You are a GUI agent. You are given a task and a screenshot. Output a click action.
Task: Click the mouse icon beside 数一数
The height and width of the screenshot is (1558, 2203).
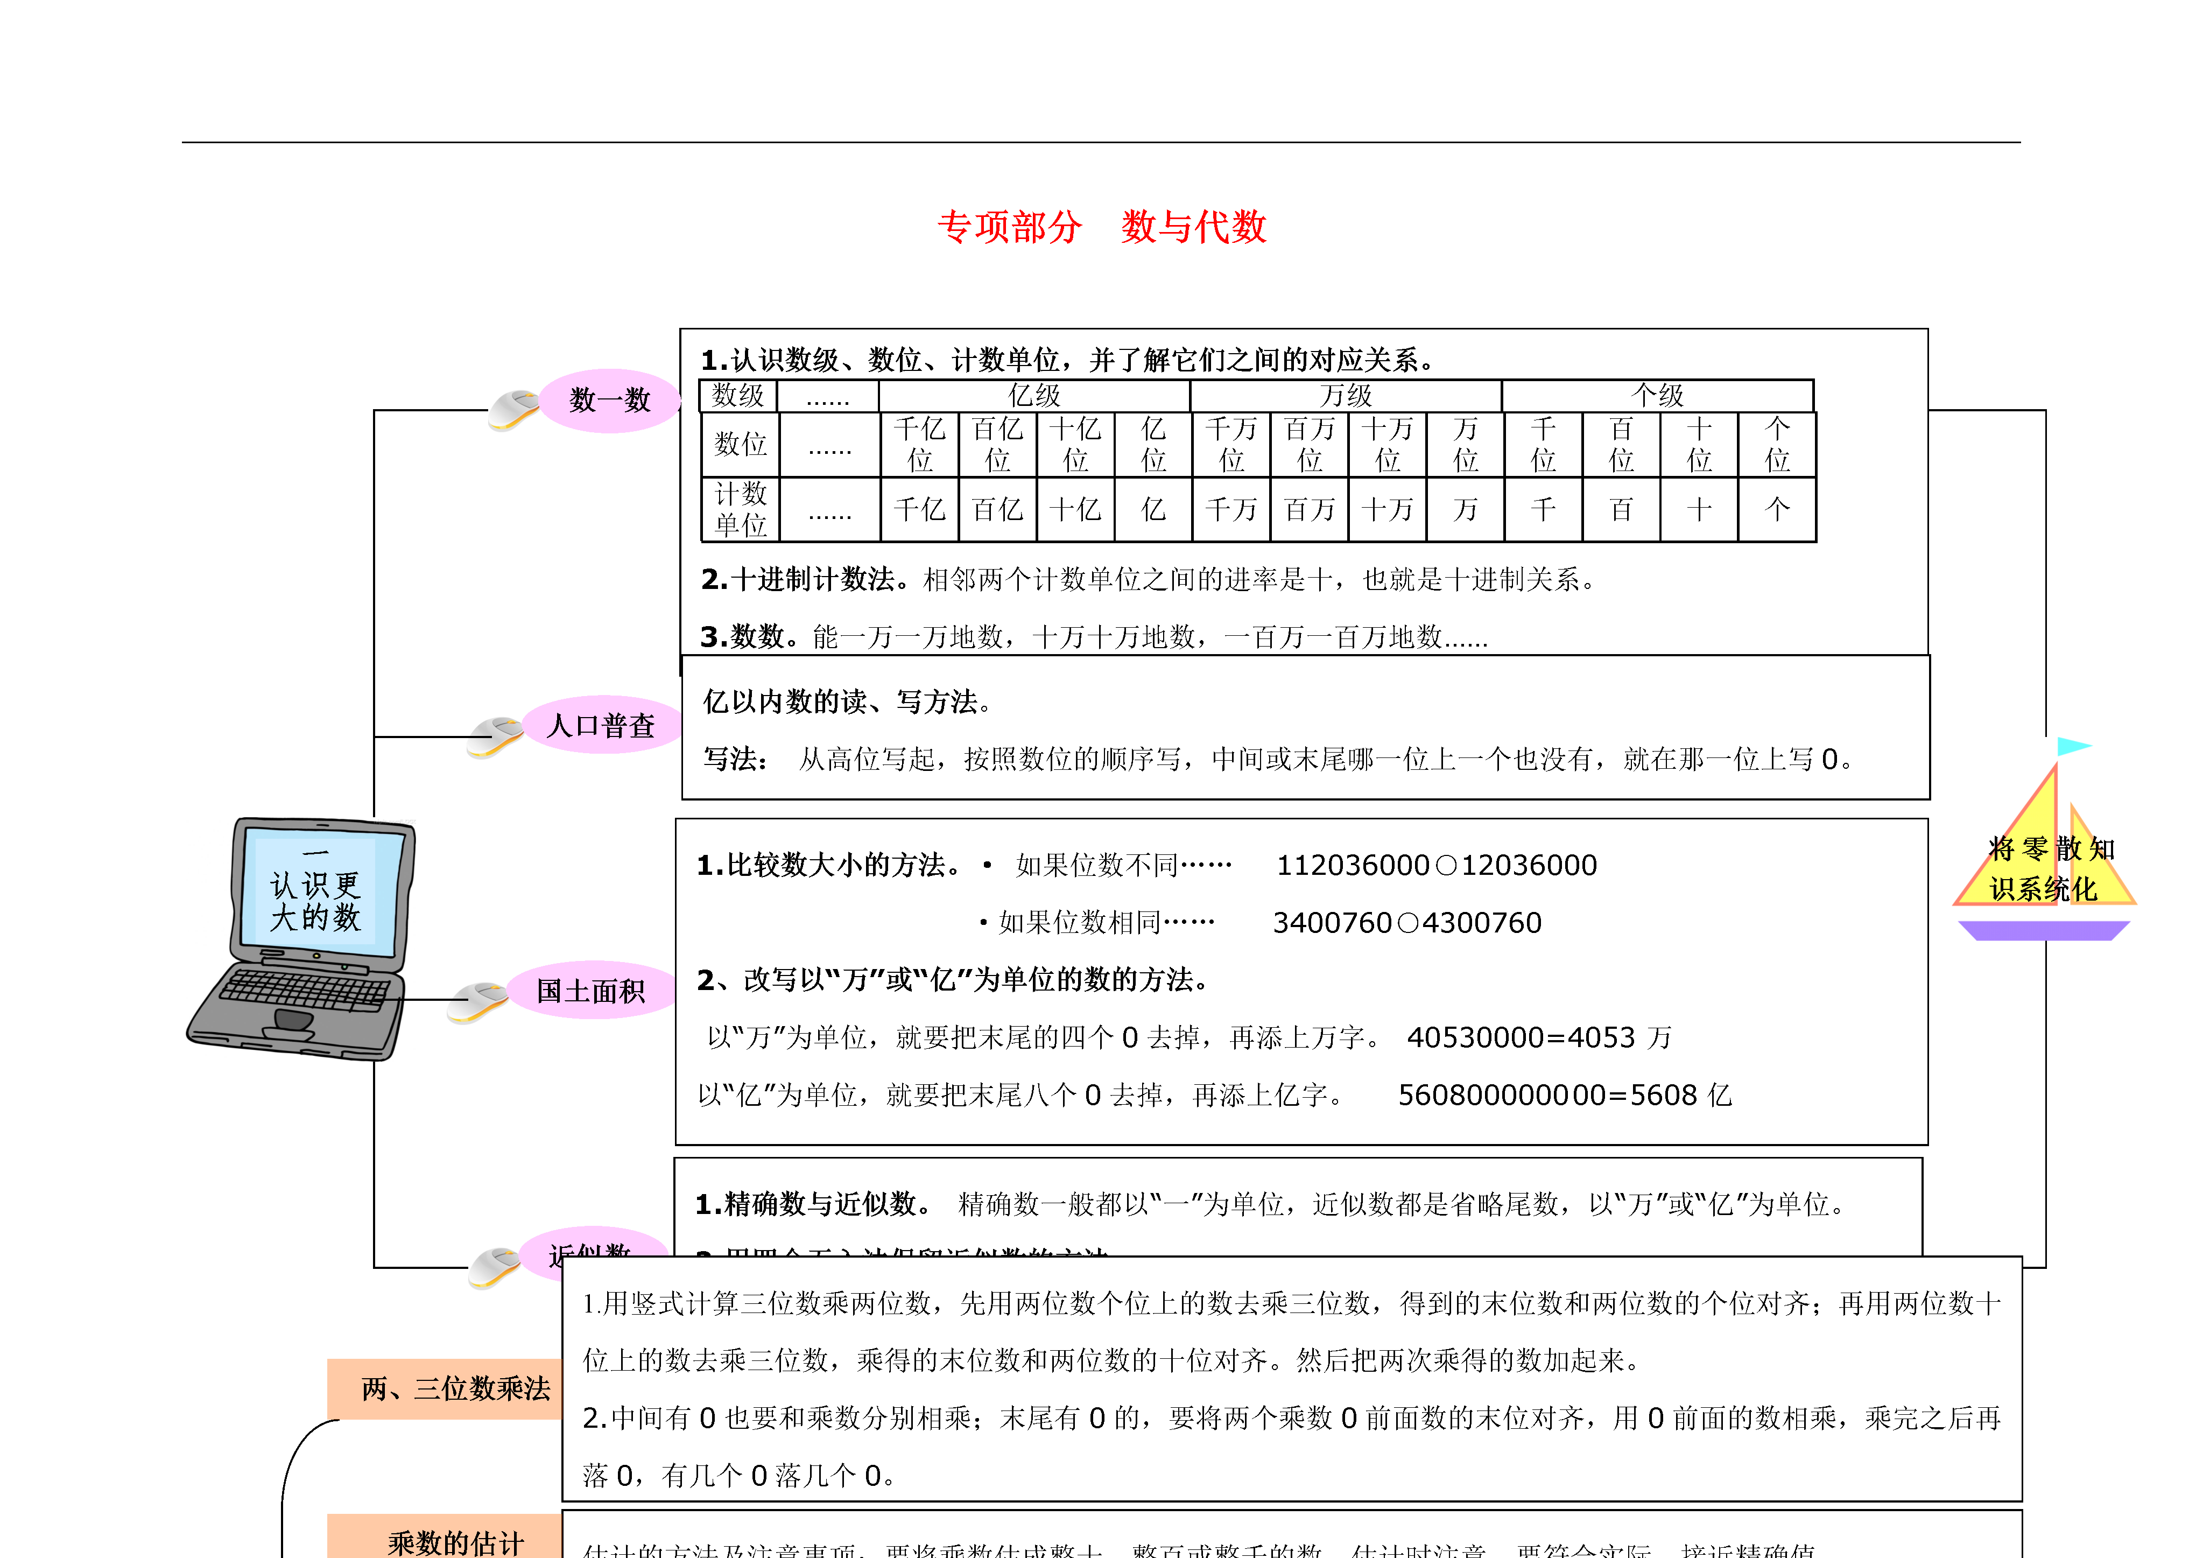(x=515, y=410)
